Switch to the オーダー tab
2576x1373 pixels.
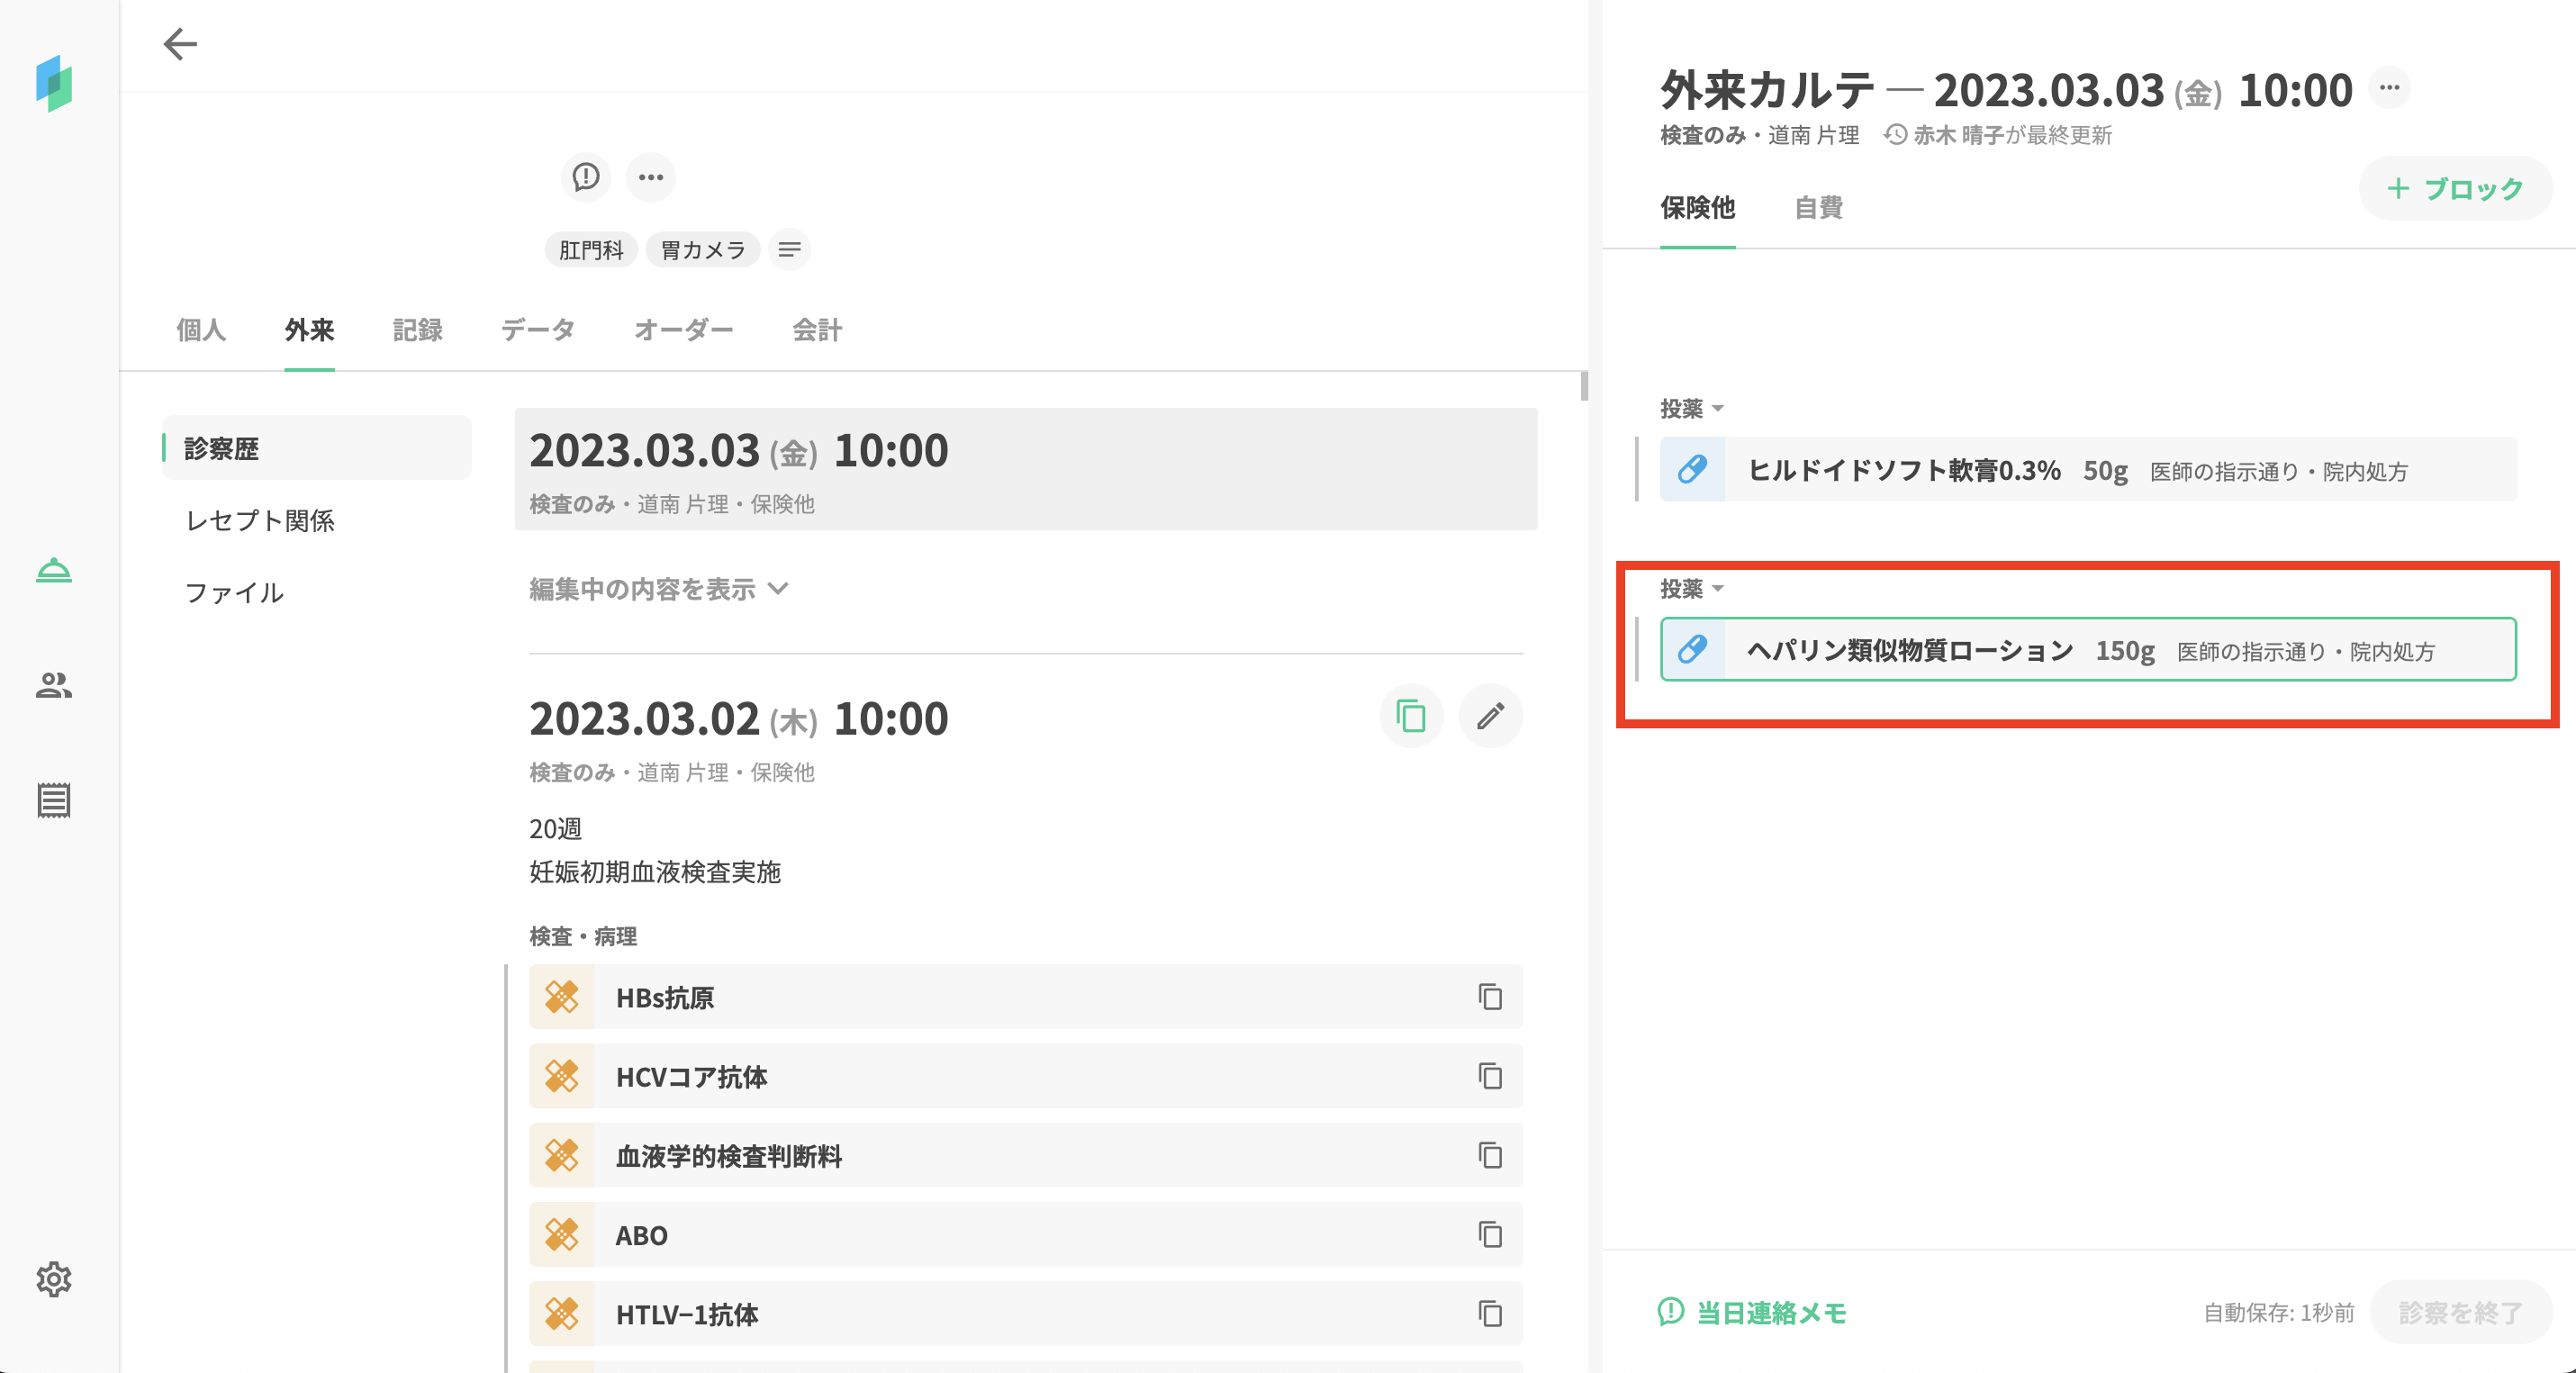[x=683, y=330]
